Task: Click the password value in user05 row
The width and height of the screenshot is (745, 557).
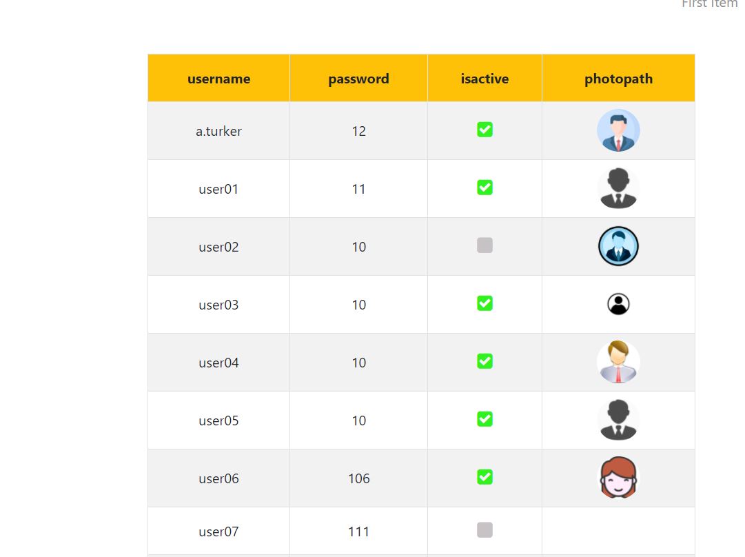Action: (x=359, y=421)
